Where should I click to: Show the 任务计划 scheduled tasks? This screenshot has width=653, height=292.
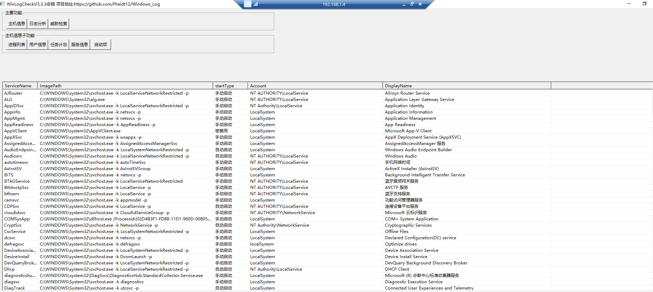point(59,45)
